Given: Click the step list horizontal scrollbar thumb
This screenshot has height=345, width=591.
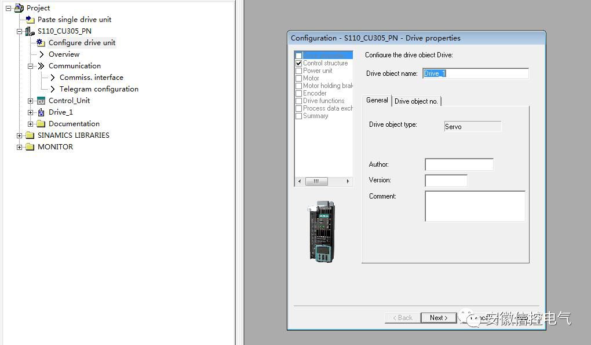Looking at the screenshot, I should tap(316, 182).
